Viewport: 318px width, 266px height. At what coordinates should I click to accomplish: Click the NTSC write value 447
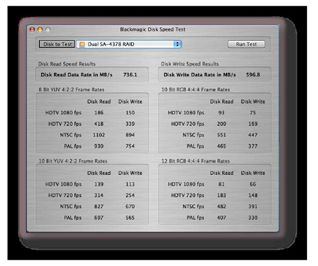point(253,135)
